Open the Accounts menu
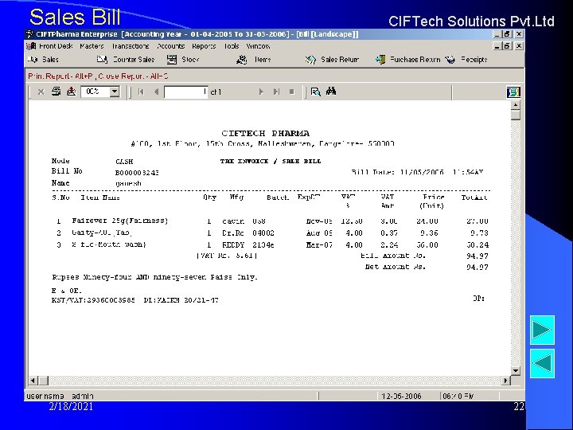This screenshot has width=573, height=430. (170, 46)
